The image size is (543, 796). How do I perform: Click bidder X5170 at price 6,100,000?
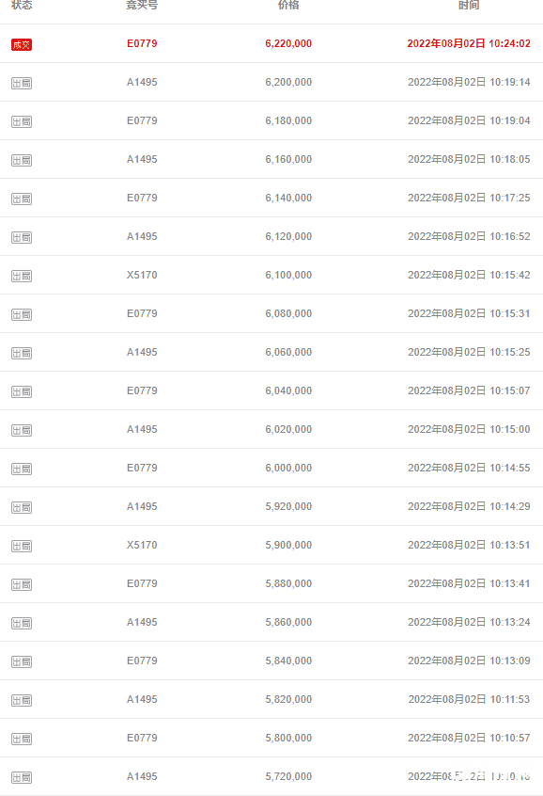[142, 275]
